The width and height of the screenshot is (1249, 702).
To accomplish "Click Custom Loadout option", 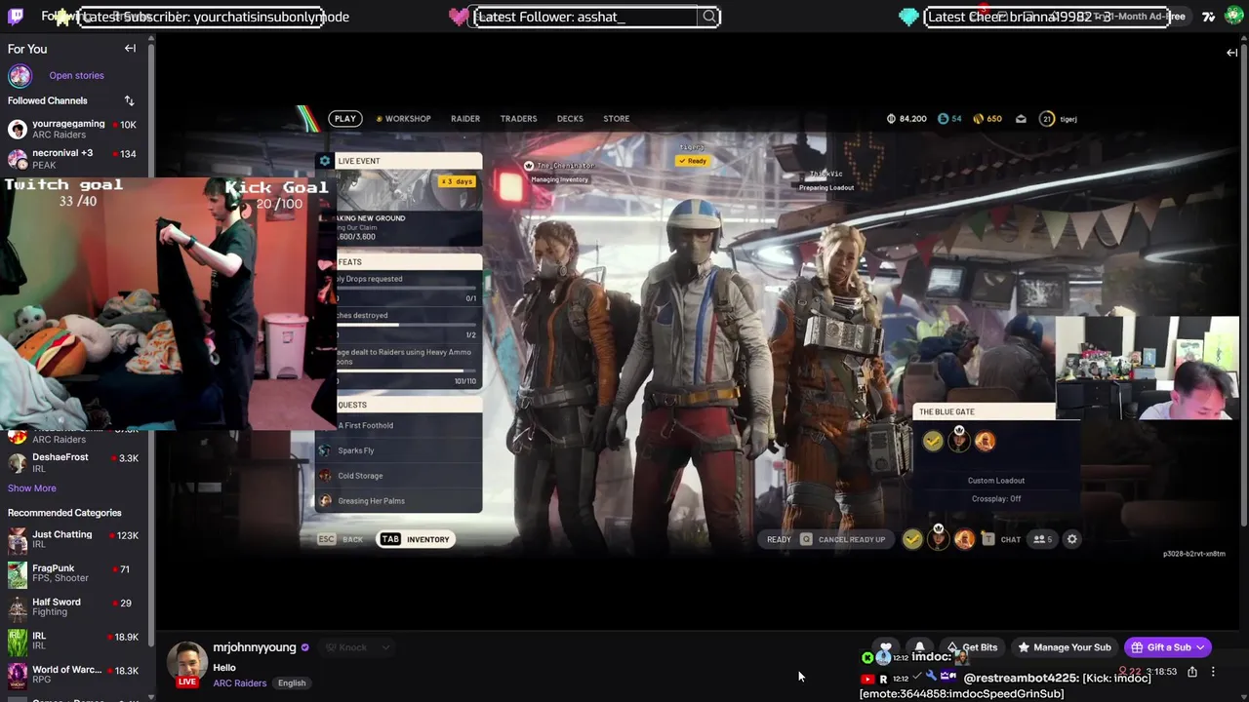I will point(996,481).
